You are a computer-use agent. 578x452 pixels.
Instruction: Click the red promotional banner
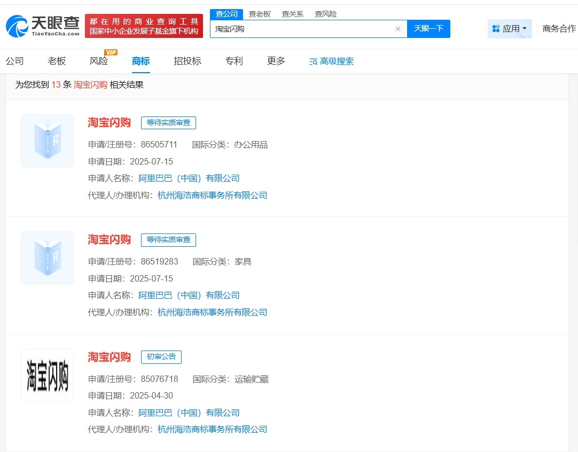tap(144, 26)
